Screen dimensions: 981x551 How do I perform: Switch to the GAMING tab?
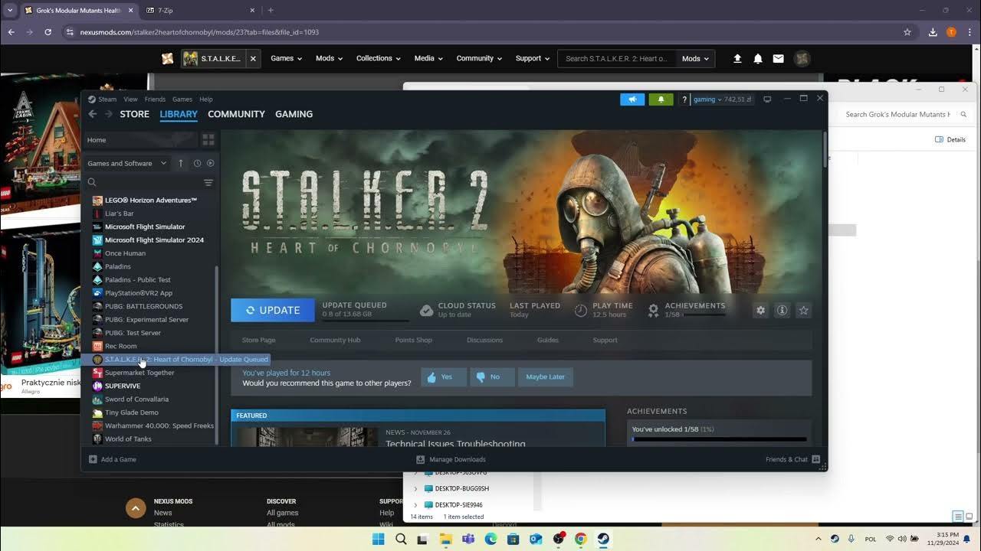click(294, 114)
